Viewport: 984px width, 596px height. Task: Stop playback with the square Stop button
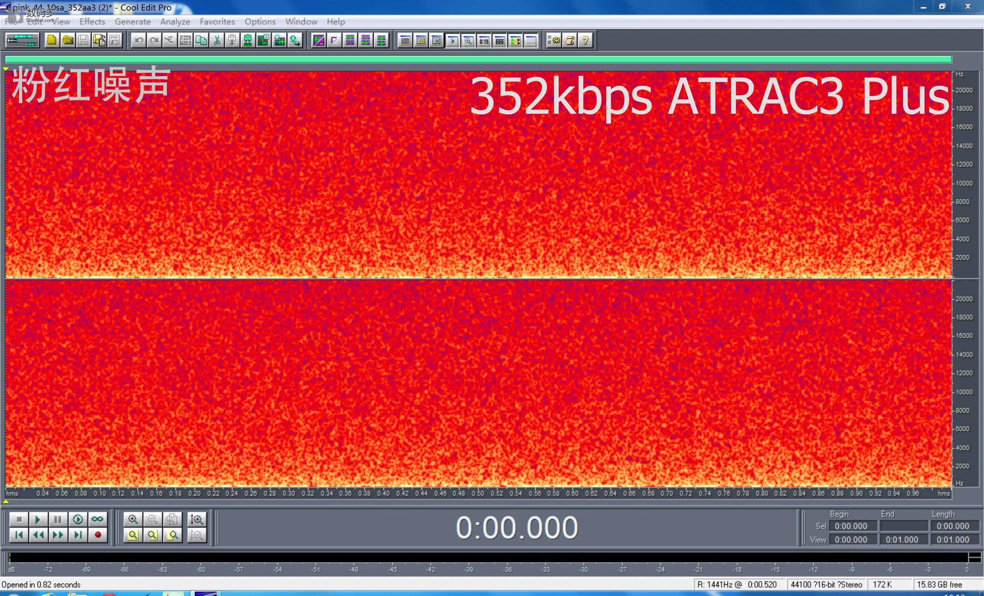pyautogui.click(x=18, y=519)
